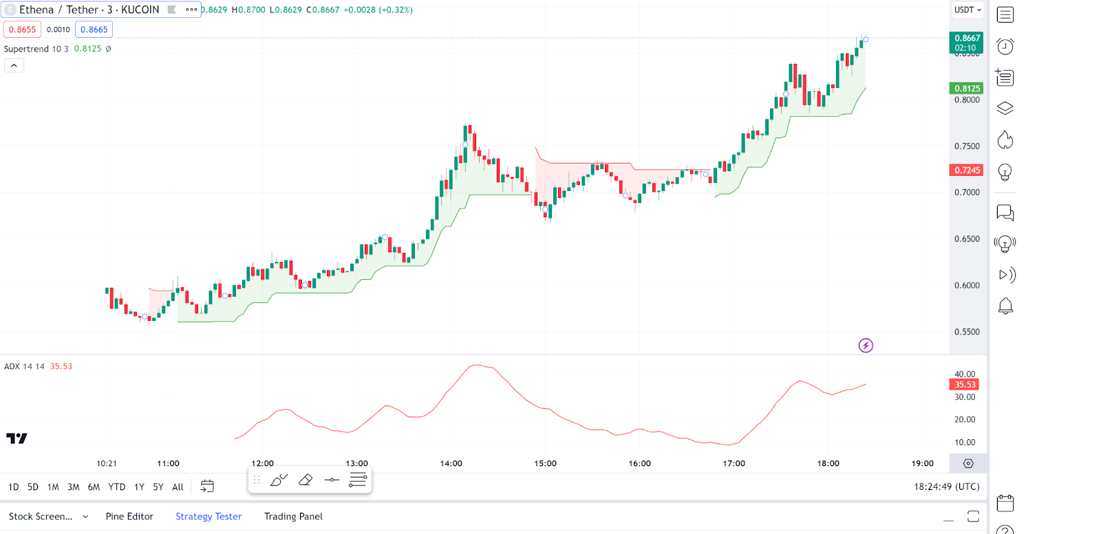Click the 0.8667 current price label

(x=967, y=43)
